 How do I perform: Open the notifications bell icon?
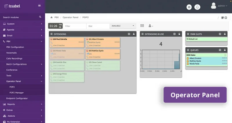coord(197,7)
